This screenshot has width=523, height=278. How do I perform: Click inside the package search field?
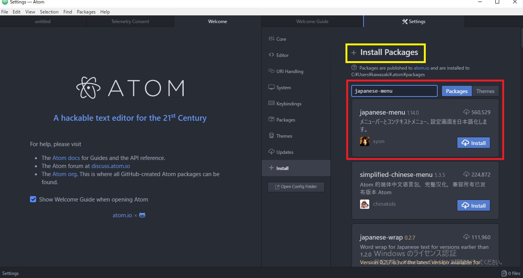coord(394,91)
